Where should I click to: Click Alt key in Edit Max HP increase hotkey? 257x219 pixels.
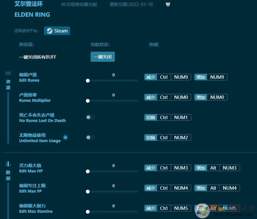(x=213, y=168)
